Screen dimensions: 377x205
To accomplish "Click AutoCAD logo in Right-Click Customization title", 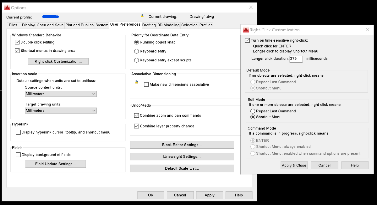I will [x=246, y=30].
